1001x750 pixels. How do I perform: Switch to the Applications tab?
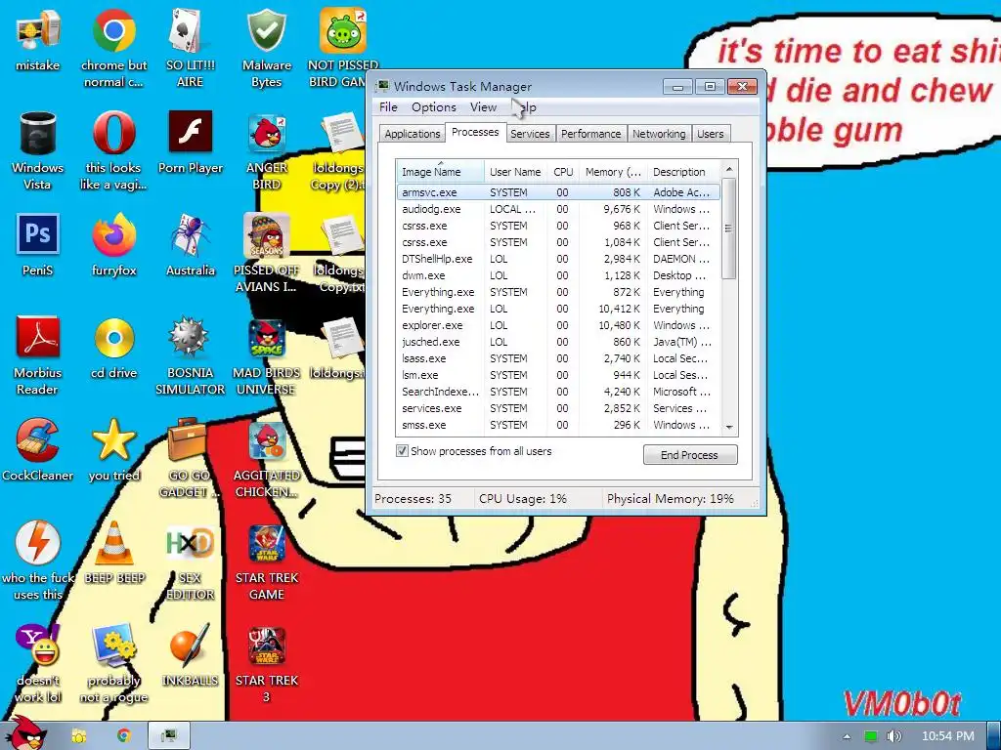click(x=412, y=133)
